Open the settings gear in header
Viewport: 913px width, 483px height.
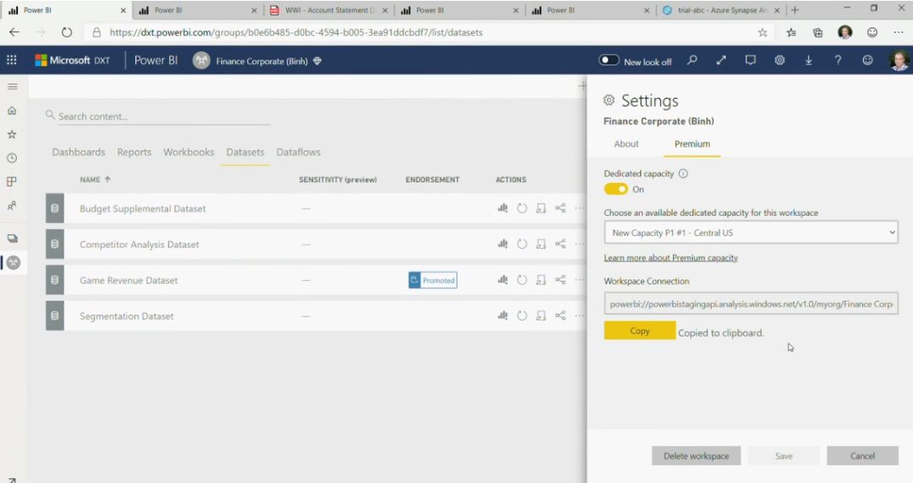779,60
